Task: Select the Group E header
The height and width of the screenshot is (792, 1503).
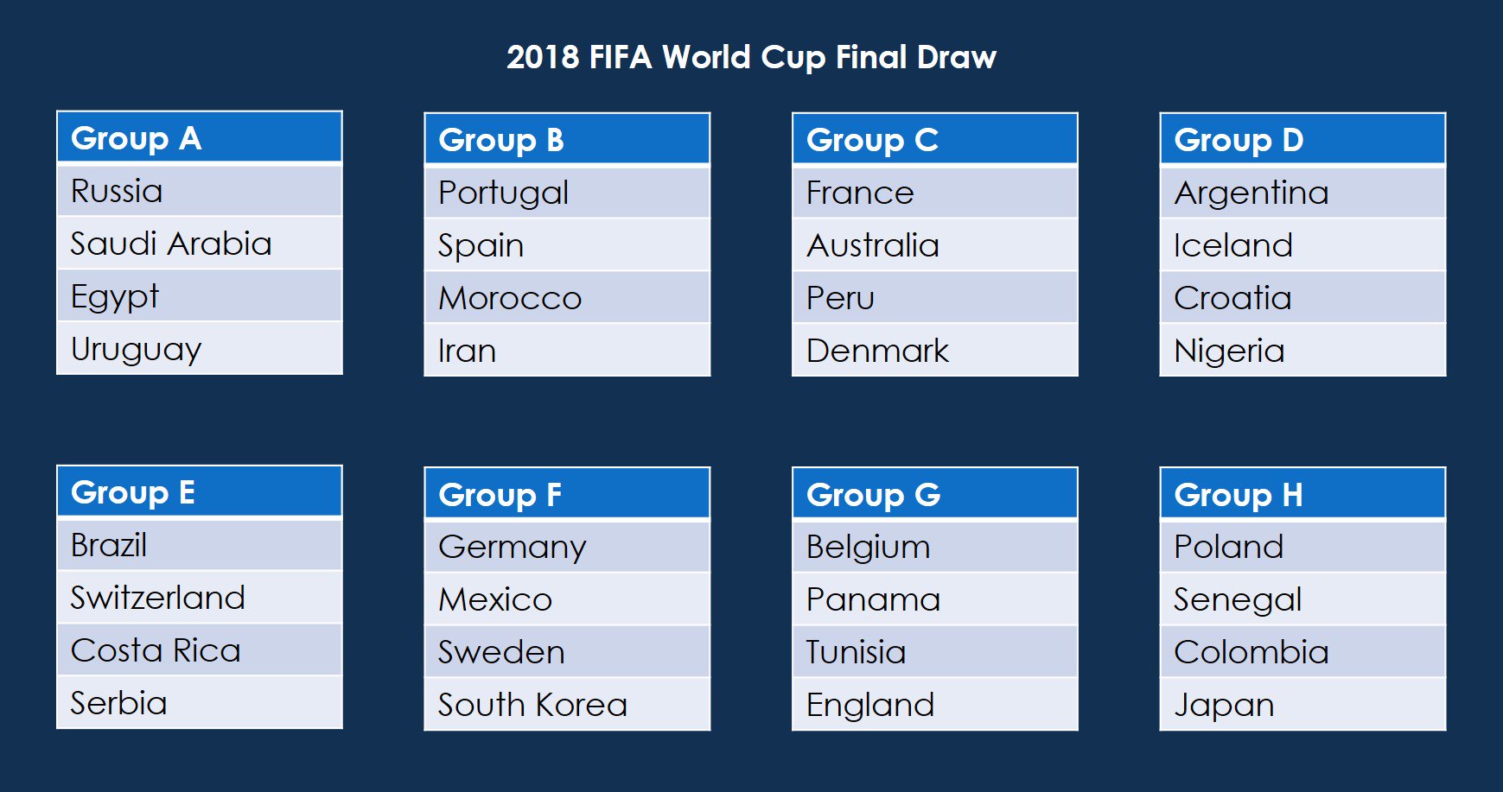Action: (x=199, y=492)
